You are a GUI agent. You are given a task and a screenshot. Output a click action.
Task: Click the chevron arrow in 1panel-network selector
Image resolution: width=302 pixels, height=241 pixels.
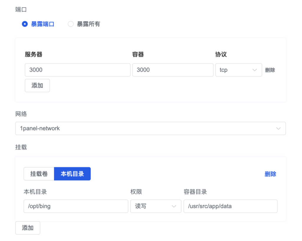(278, 128)
